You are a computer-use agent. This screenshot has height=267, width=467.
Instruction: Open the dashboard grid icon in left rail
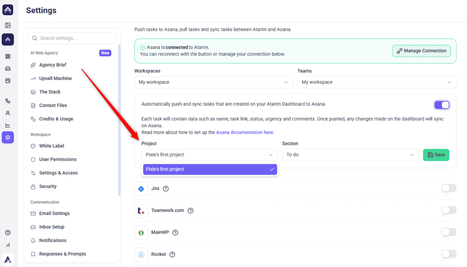(x=8, y=56)
